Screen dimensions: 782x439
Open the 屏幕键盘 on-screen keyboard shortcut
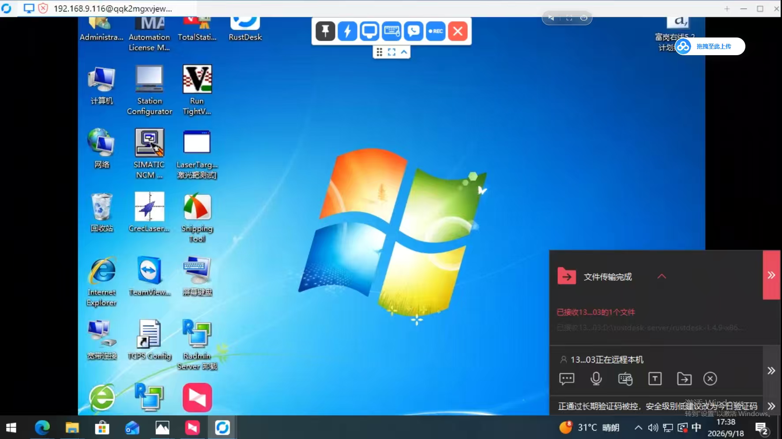(x=197, y=276)
